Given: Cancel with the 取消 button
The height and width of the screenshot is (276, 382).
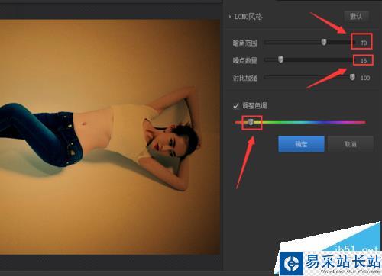Looking at the screenshot, I should click(x=351, y=144).
